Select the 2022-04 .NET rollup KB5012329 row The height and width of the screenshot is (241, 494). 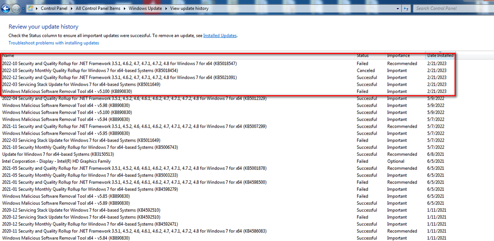228,98
